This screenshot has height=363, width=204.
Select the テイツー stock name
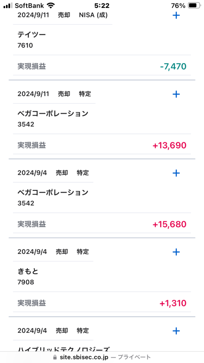coord(32,35)
